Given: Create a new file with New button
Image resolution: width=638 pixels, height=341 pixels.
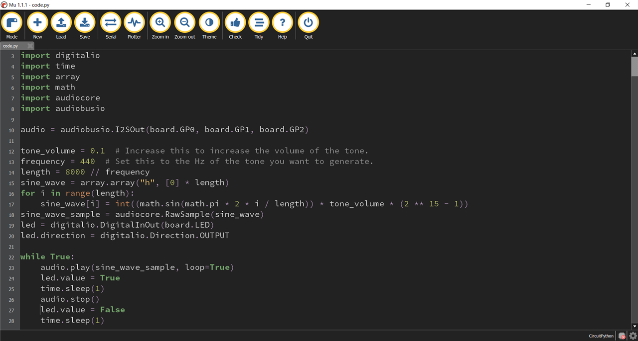Looking at the screenshot, I should click(37, 26).
